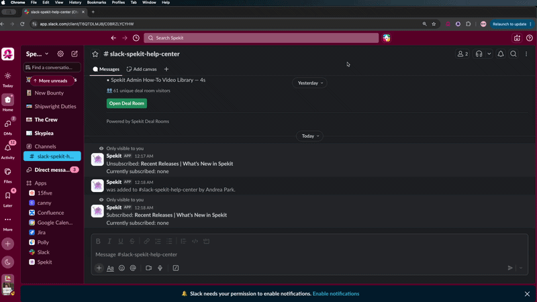Toggle bold formatting in composer

tap(98, 241)
